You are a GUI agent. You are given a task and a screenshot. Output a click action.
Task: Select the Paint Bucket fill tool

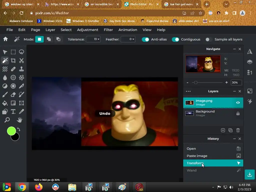point(5,103)
